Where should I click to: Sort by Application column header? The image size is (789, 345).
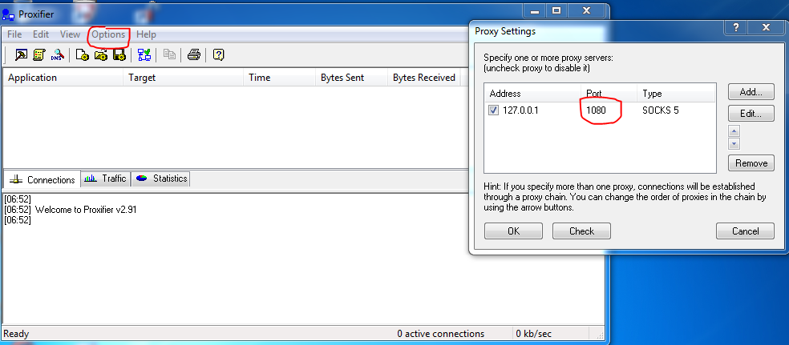[63, 78]
